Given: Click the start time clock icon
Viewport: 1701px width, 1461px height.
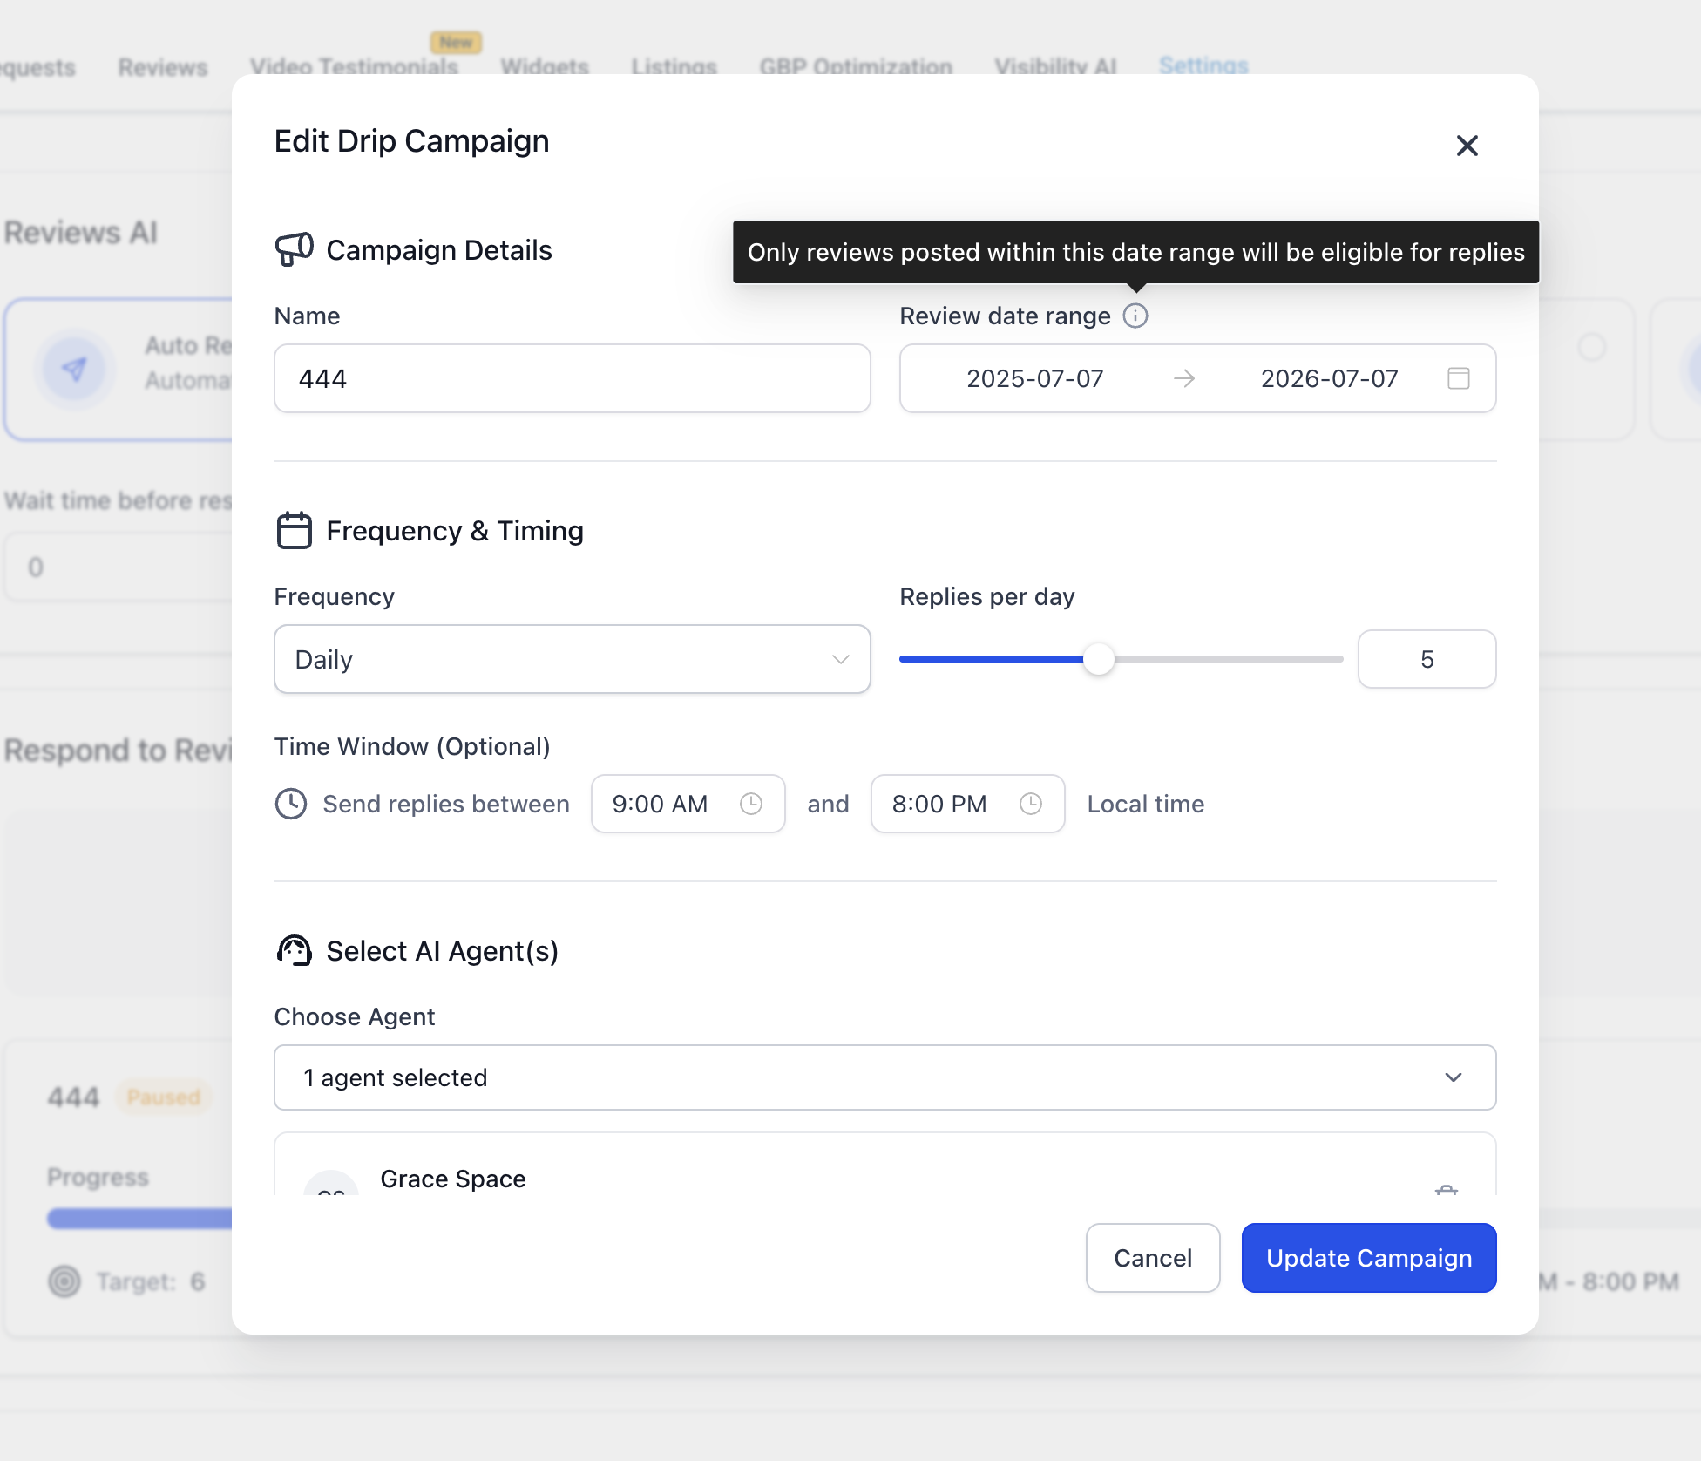Looking at the screenshot, I should tap(750, 804).
